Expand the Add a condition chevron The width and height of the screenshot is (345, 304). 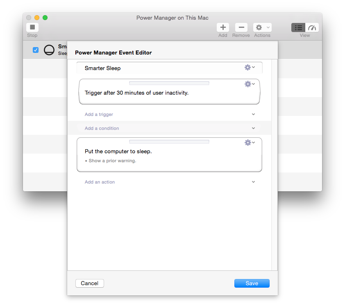coord(254,128)
